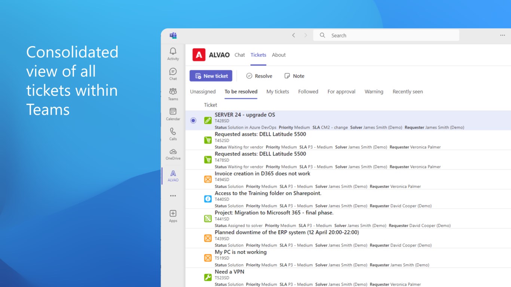Create a ticket with New ticket button
The width and height of the screenshot is (511, 287).
(211, 76)
